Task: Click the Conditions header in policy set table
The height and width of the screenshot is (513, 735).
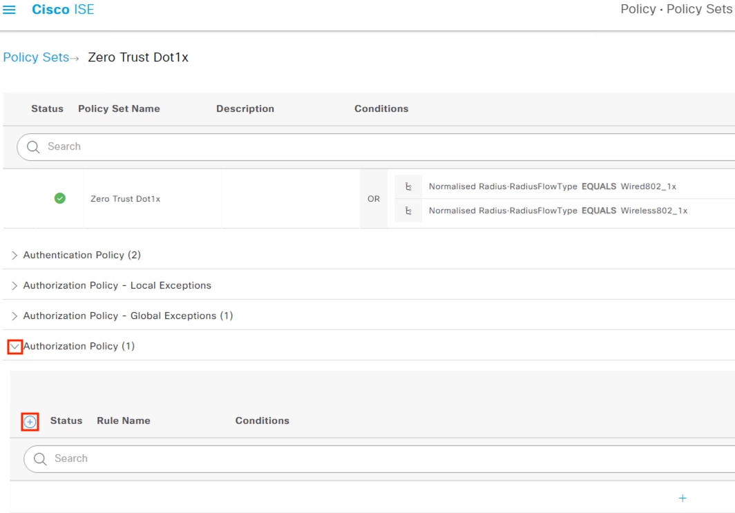Action: (x=381, y=108)
